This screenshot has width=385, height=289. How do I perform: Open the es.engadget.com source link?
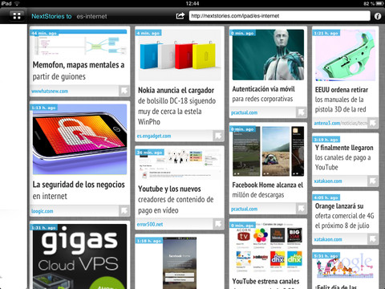(x=154, y=136)
